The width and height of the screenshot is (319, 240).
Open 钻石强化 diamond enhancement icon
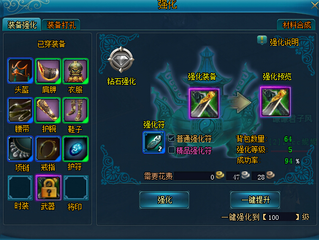tap(121, 59)
